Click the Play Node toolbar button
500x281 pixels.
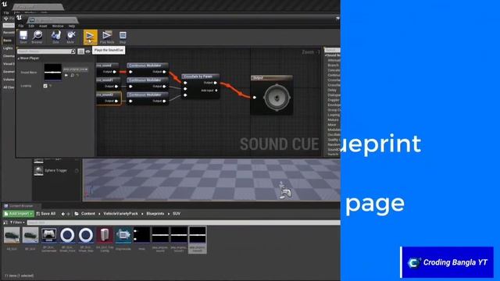pyautogui.click(x=107, y=37)
